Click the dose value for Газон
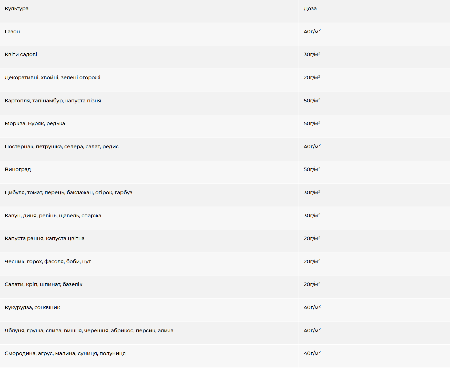The image size is (450, 369). click(312, 32)
